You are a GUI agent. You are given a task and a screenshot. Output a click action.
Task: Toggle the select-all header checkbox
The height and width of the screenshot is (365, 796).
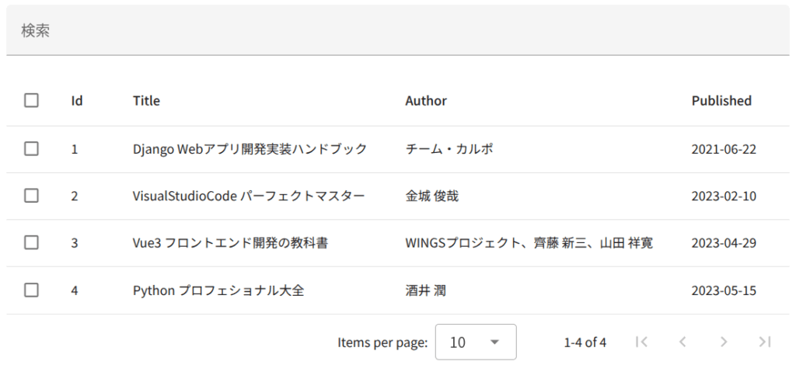(31, 100)
